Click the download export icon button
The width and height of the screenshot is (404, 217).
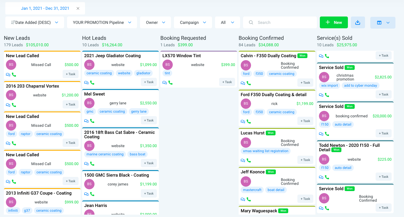tap(358, 22)
